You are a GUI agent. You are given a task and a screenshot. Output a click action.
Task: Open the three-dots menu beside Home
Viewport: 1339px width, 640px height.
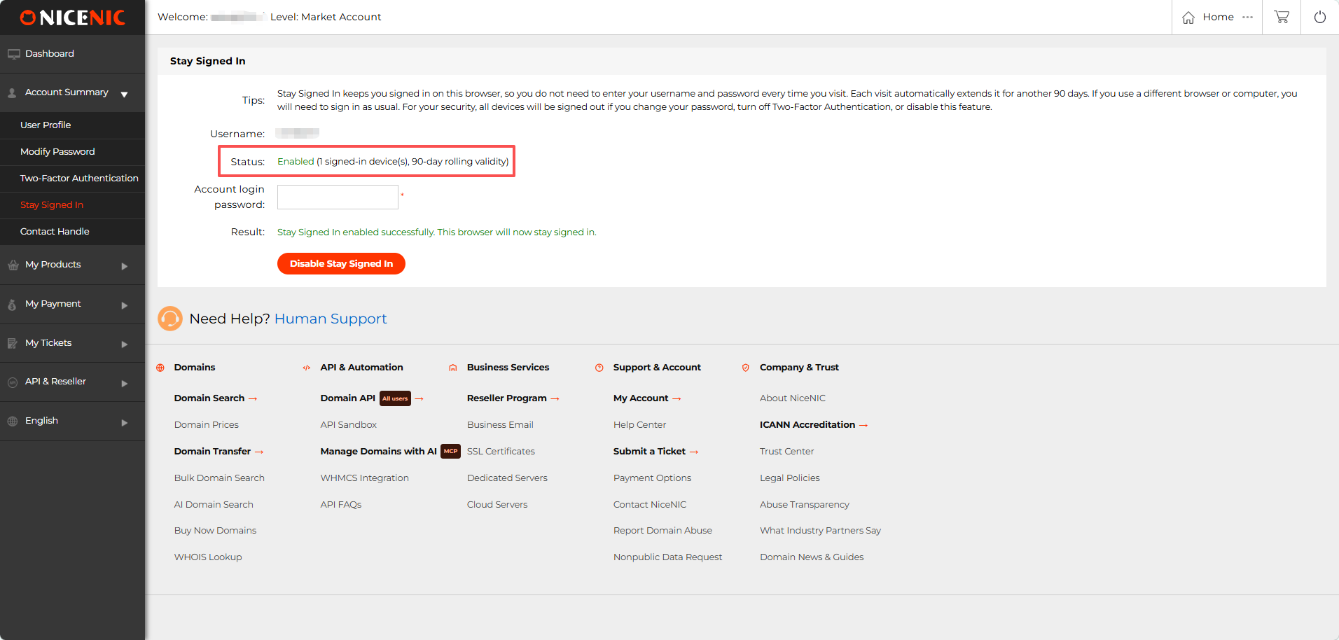point(1248,17)
